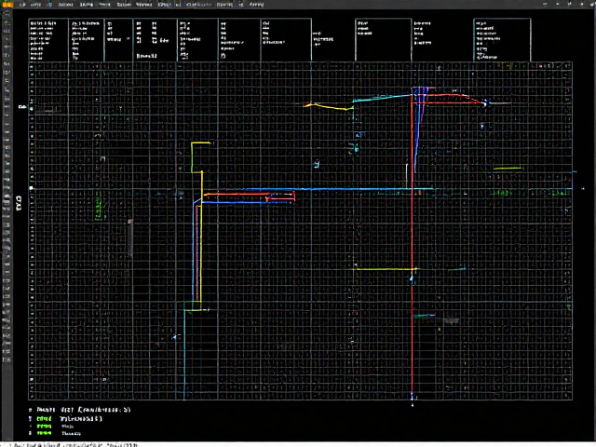Select the yellow rectangular trace segment
Screen dimensions: 596x447
pyautogui.click(x=200, y=157)
